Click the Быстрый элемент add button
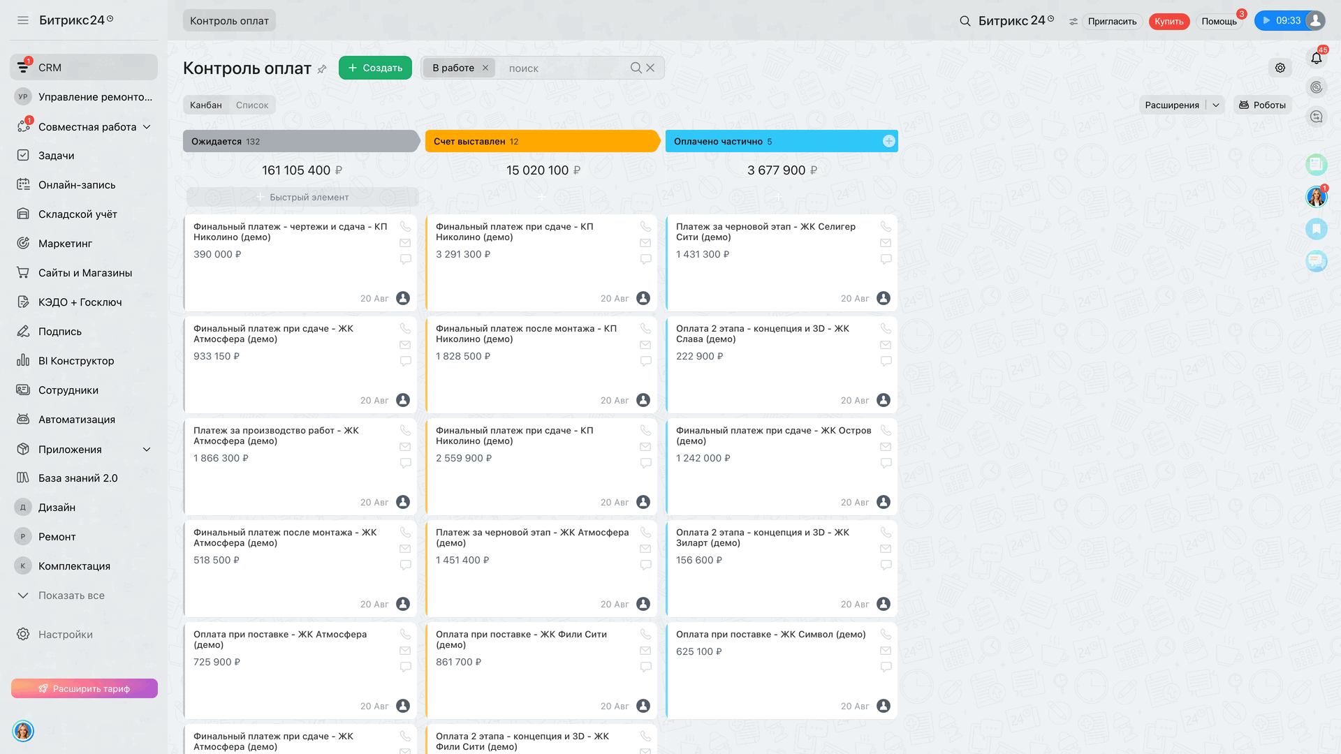 click(302, 197)
